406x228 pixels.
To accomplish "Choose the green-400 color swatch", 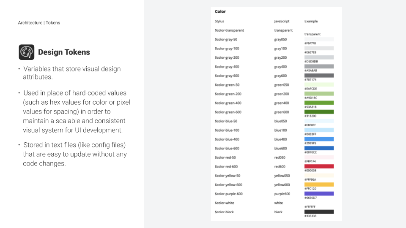I will coord(319,103).
